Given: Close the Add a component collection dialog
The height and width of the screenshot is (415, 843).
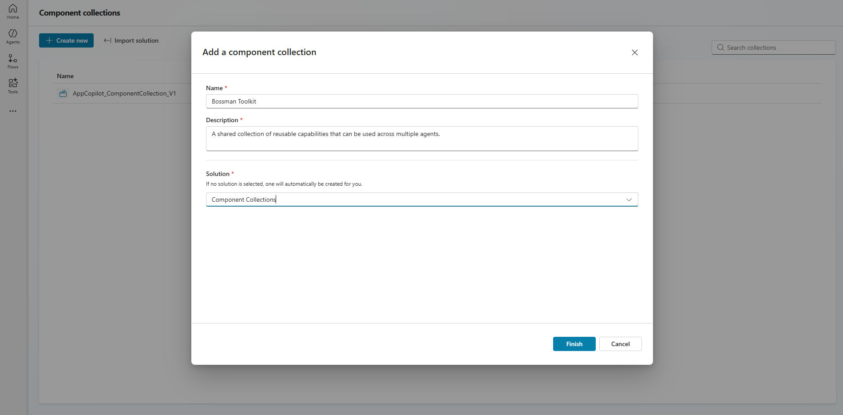Looking at the screenshot, I should [x=634, y=52].
